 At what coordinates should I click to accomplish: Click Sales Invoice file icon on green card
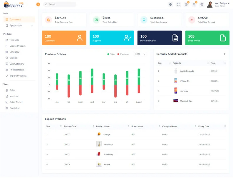click(x=223, y=38)
